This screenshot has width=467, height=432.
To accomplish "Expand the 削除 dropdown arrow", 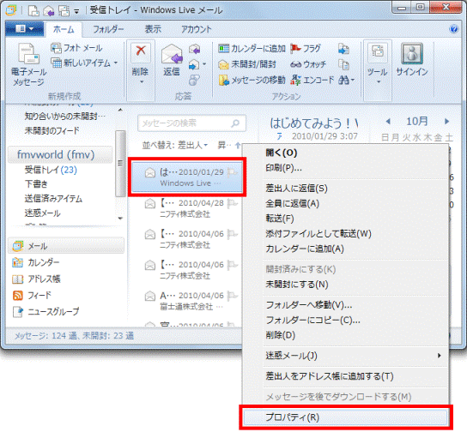I will coord(141,81).
